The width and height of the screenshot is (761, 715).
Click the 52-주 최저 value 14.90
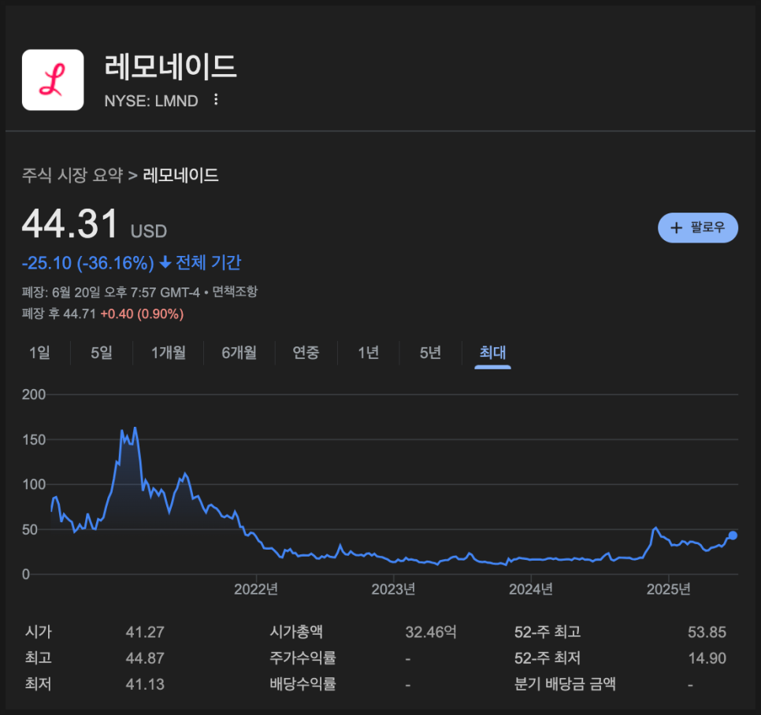coord(707,658)
